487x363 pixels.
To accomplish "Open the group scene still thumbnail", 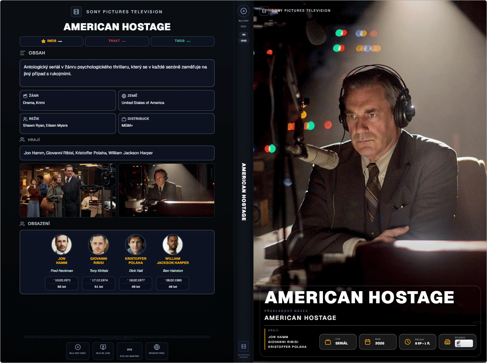I will click(x=68, y=190).
